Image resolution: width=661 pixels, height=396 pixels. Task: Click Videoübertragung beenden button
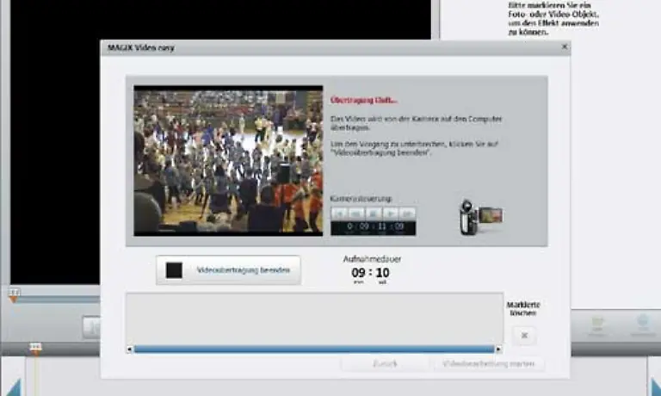229,270
